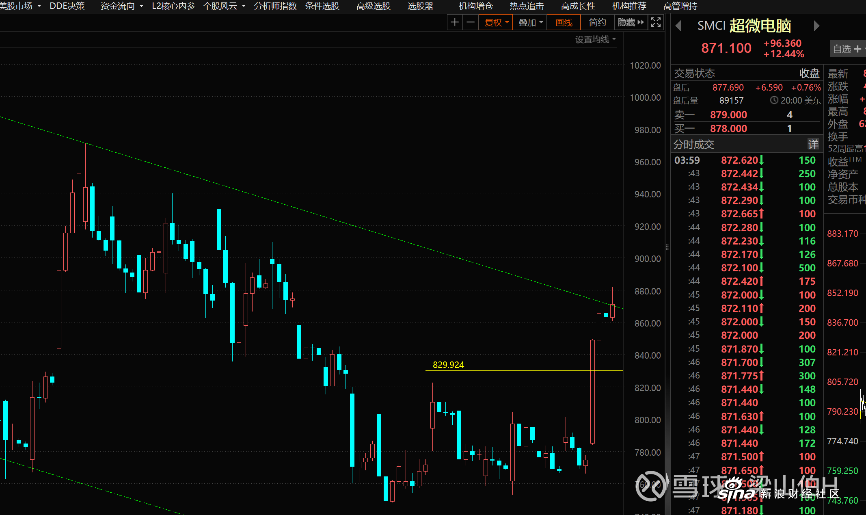Zoom in chart with plus button
The image size is (866, 515).
click(x=455, y=22)
